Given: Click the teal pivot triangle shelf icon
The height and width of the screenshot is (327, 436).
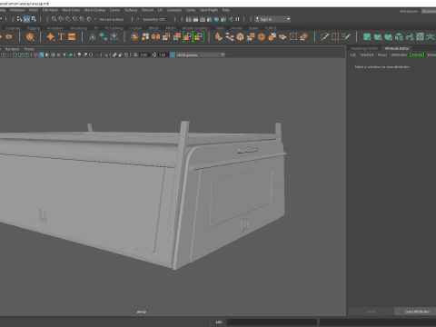Looking at the screenshot, I should click(x=93, y=37).
